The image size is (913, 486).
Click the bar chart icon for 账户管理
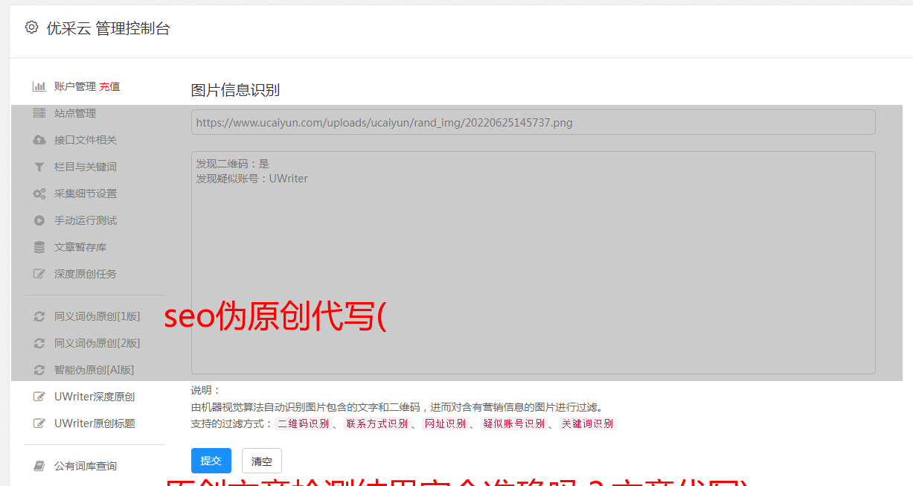39,86
